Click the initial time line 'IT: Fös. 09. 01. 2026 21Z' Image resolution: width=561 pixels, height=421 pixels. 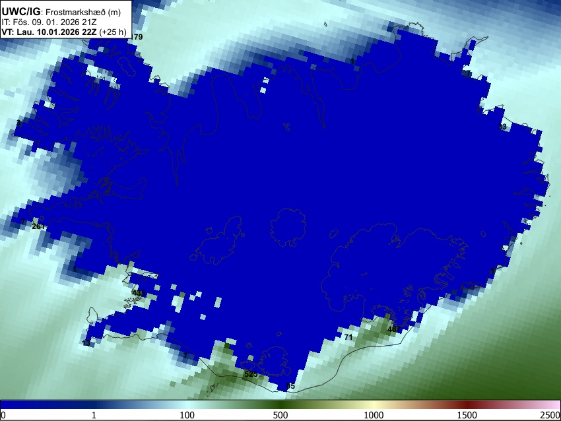[x=49, y=22]
